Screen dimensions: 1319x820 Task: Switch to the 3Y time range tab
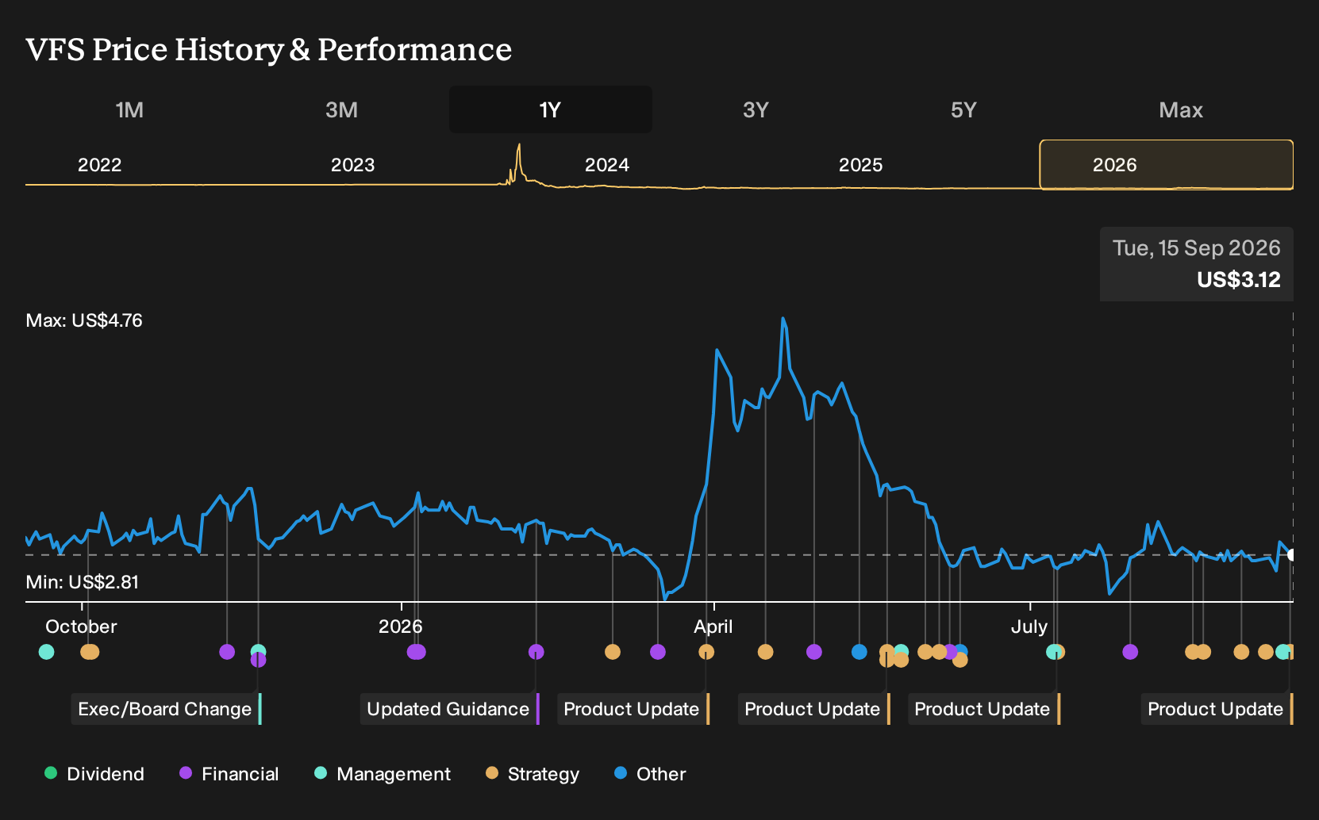(756, 109)
